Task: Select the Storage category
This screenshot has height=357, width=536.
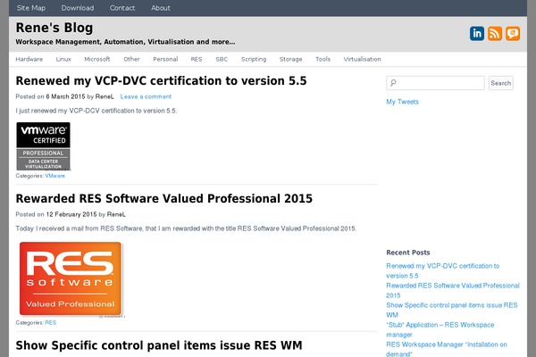Action: point(291,59)
